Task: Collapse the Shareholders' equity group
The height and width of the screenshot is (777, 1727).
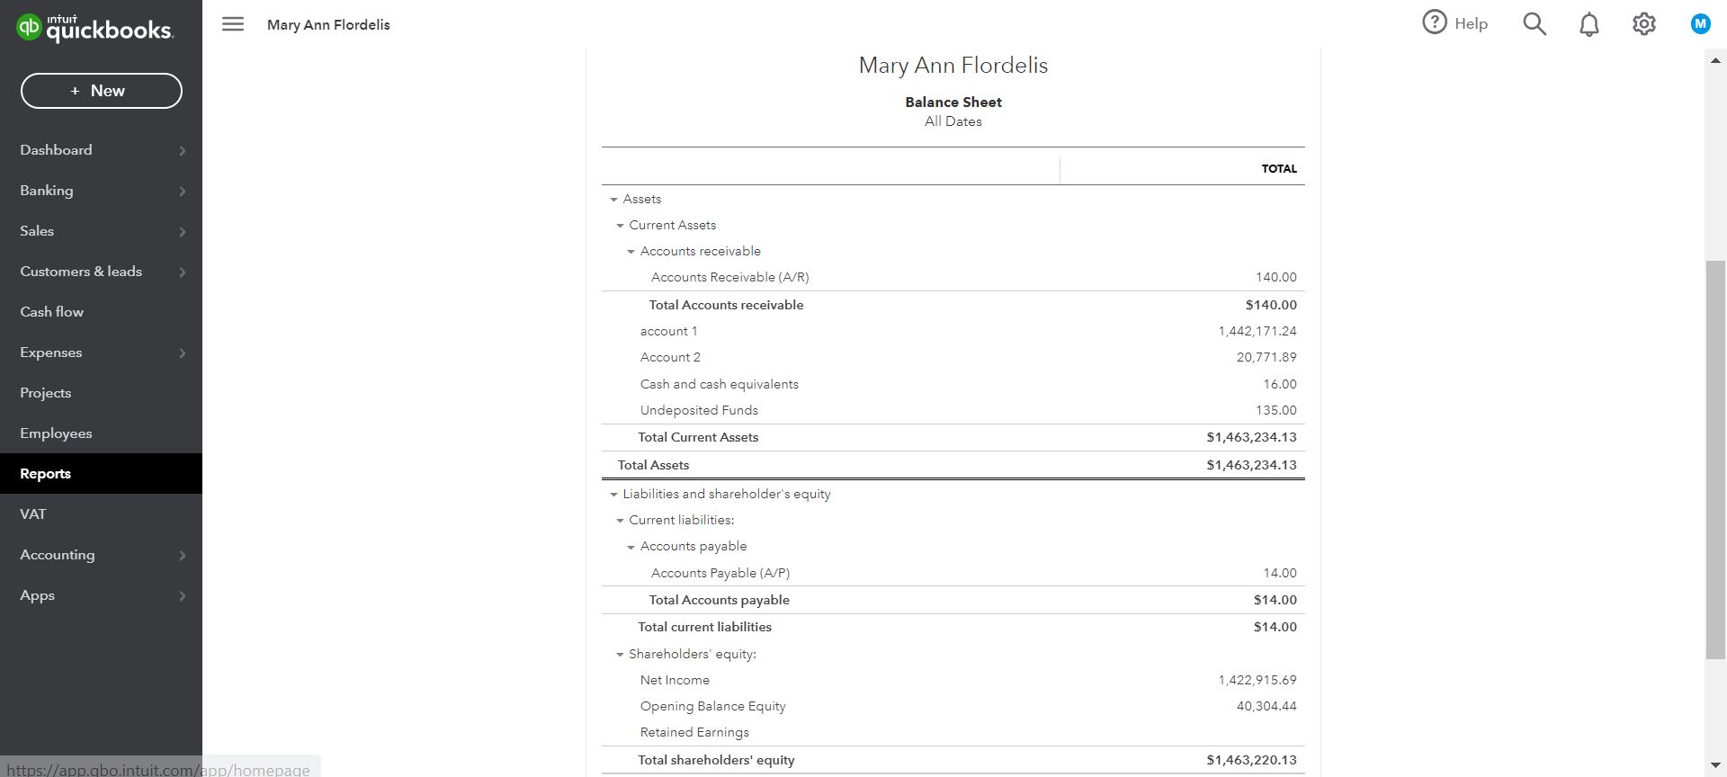Action: [x=620, y=655]
